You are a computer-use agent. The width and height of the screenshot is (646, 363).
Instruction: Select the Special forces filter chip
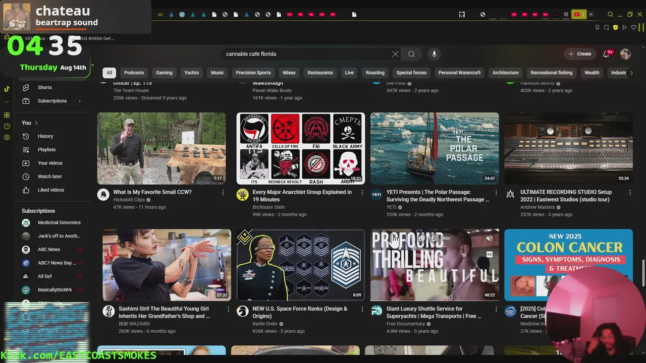pyautogui.click(x=411, y=73)
